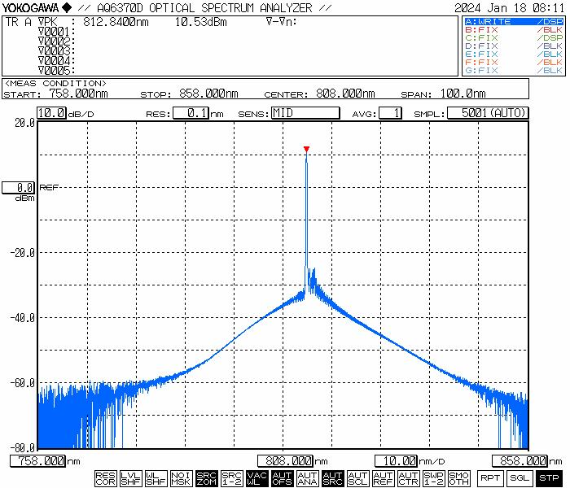Viewport: 570px width, 488px height.
Task: Open the AVG averaging count field
Action: [x=391, y=113]
